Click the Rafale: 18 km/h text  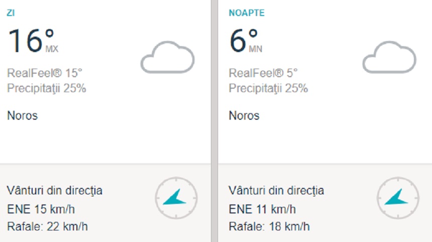point(269,226)
